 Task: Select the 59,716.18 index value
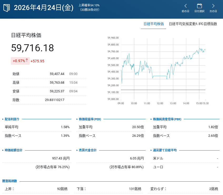(x=32, y=48)
